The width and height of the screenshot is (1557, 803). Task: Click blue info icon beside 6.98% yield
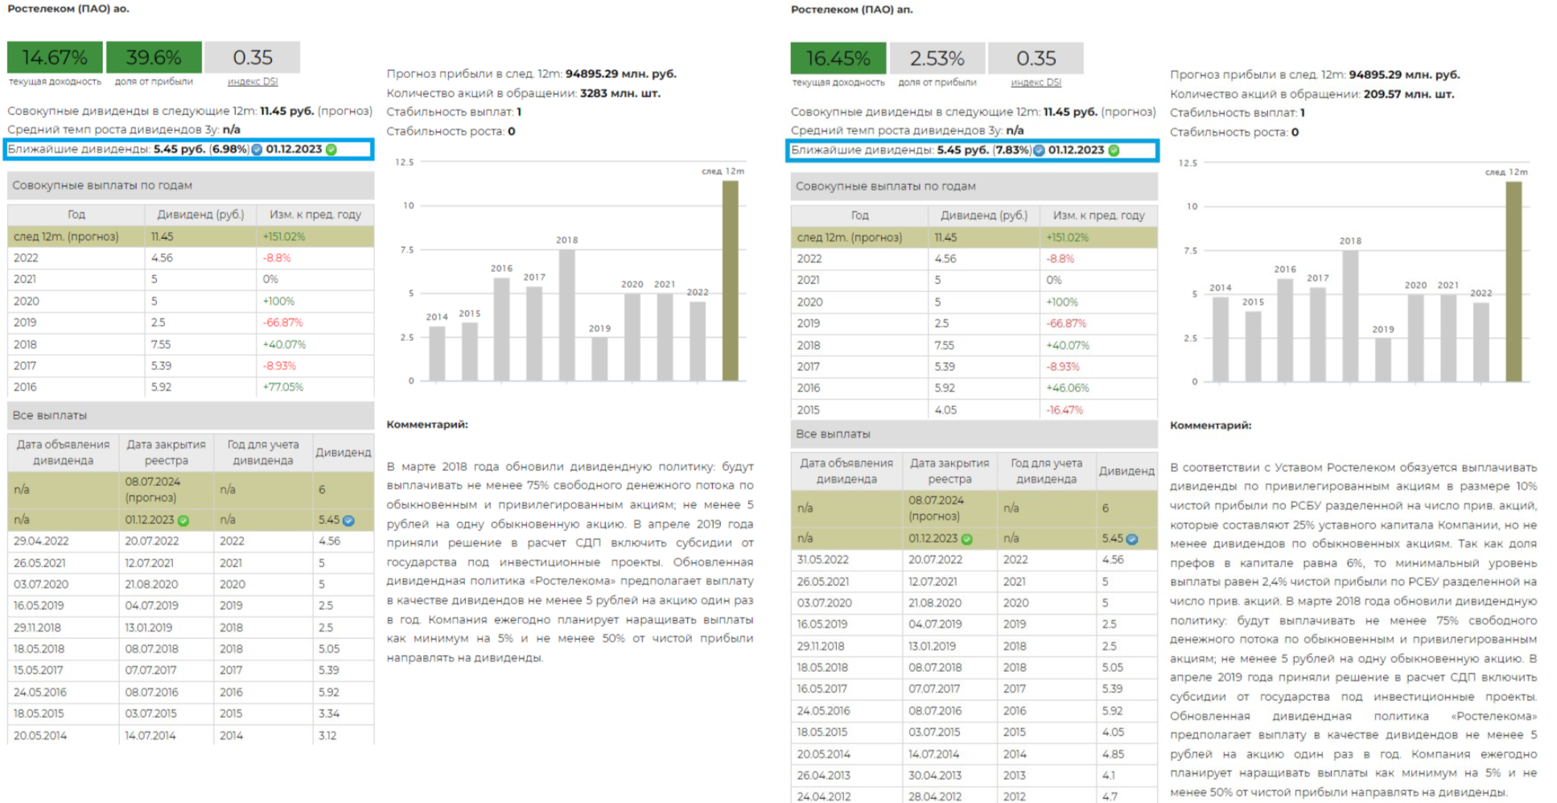[x=257, y=150]
